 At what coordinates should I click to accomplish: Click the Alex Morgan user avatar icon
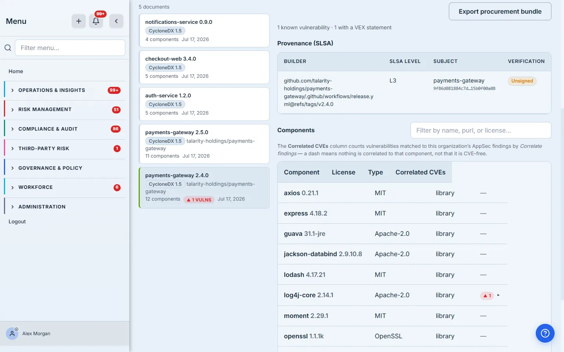click(x=12, y=334)
